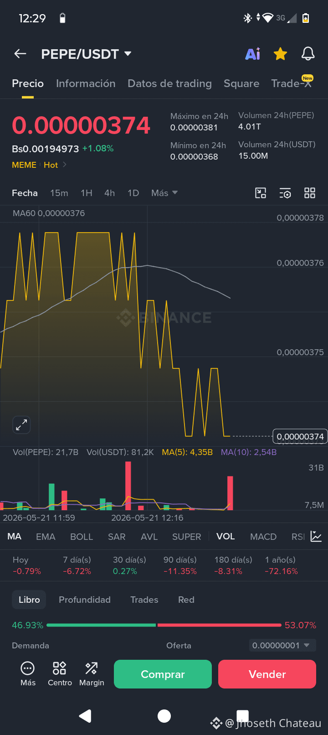Tap Android recents square button
328x735 pixels.
tap(243, 716)
